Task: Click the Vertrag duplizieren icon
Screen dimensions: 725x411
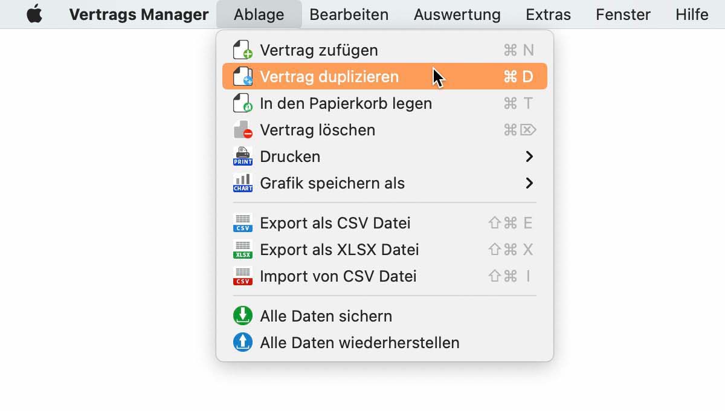Action: pyautogui.click(x=243, y=77)
